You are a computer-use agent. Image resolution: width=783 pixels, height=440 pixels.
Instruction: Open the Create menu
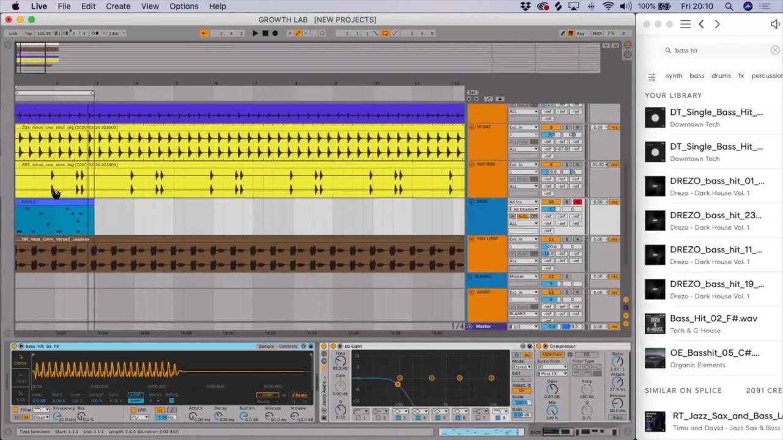(118, 6)
